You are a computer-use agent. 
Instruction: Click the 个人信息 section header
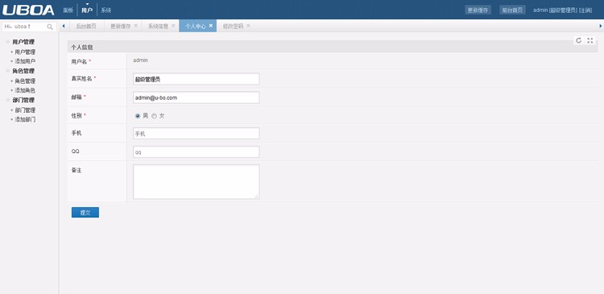point(333,47)
